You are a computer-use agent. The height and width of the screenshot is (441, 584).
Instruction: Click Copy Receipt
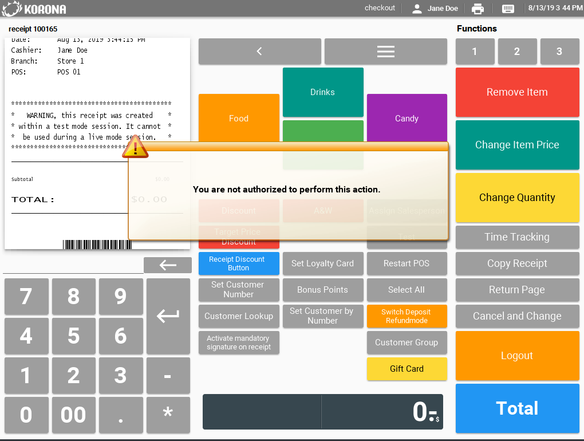(518, 263)
